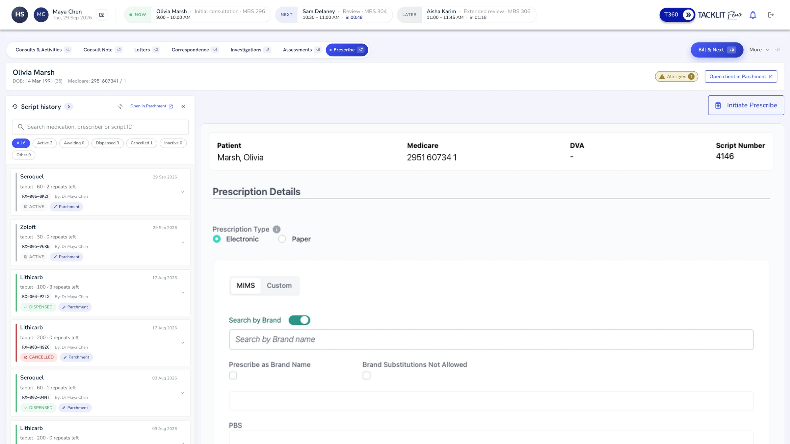Click the logout icon

771,15
